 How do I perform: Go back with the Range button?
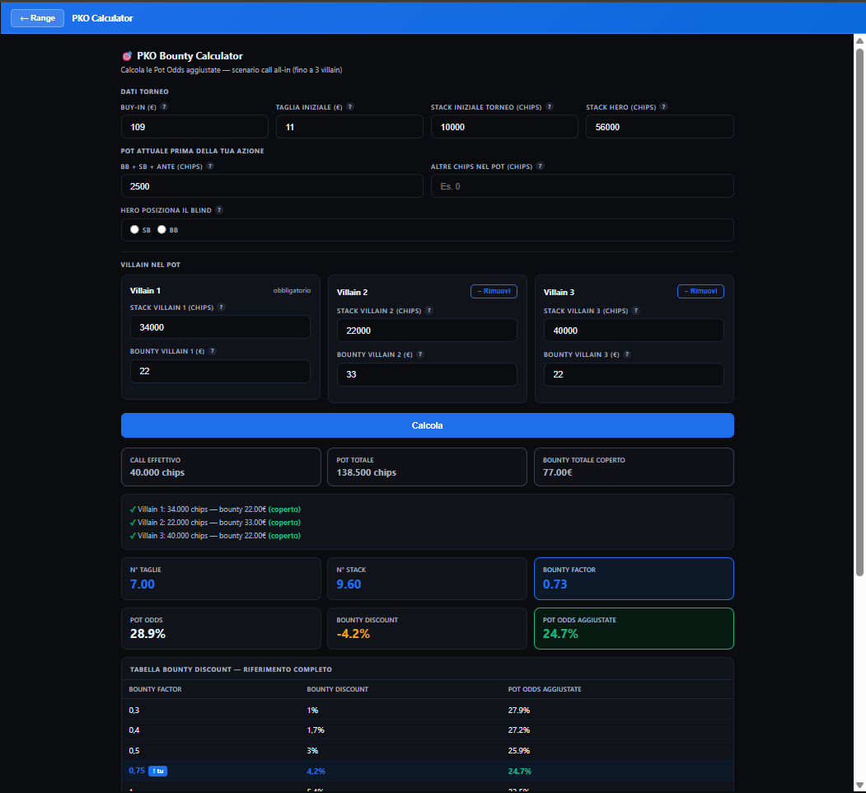coord(38,18)
